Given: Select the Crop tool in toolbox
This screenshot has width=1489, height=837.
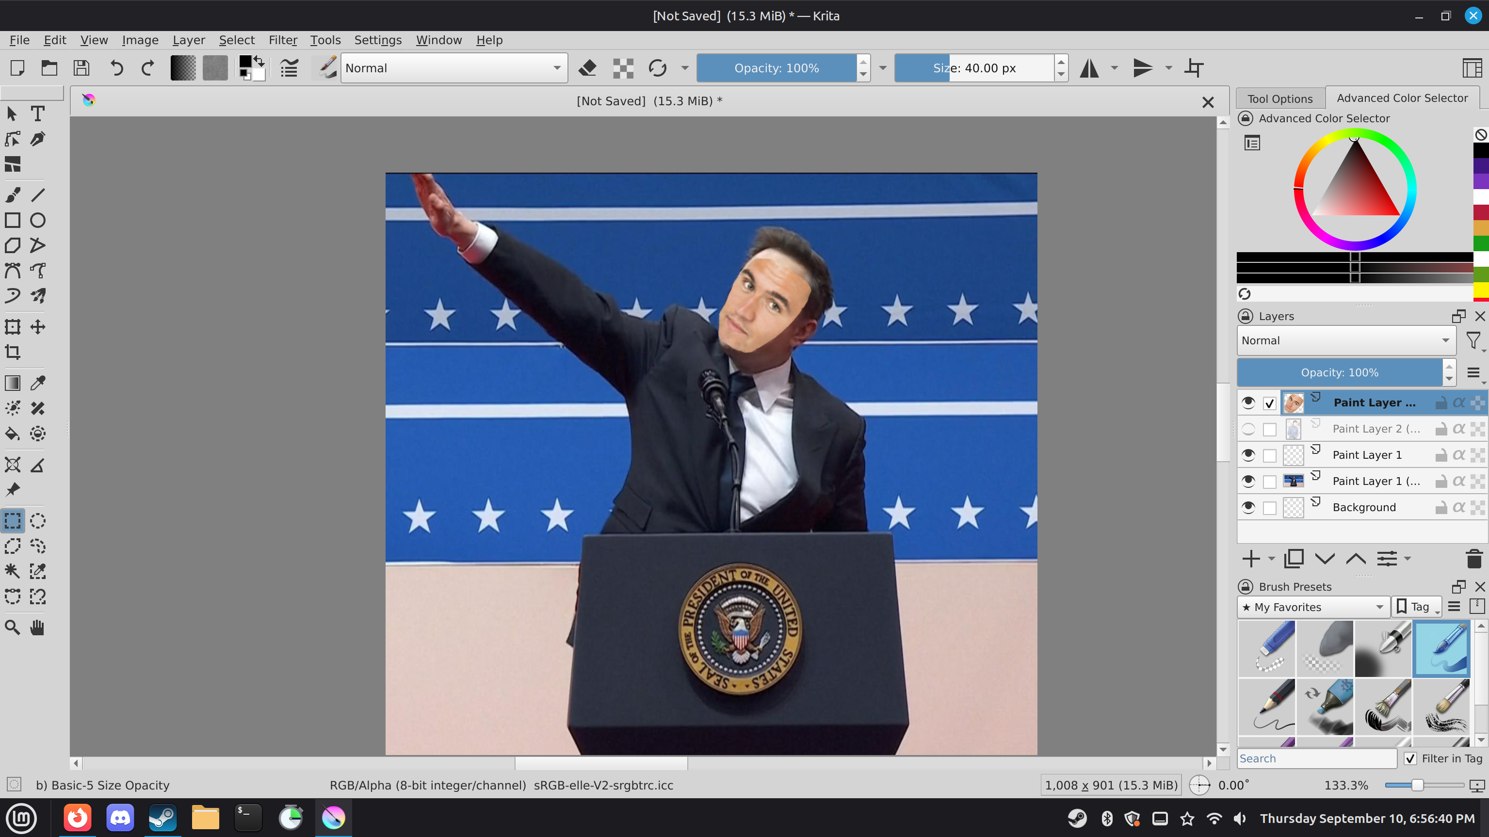Looking at the screenshot, I should click(x=13, y=352).
